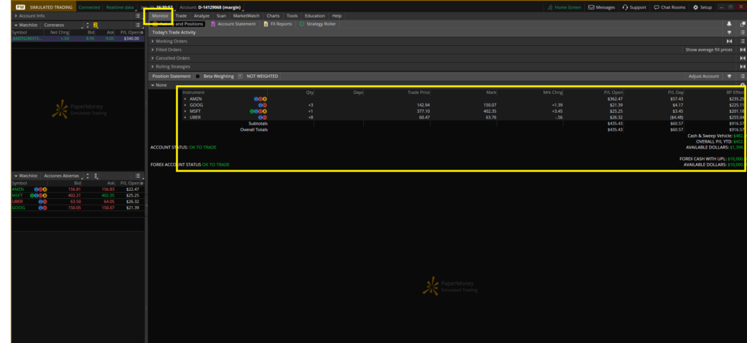Expand Rolling Strategies section
The image size is (747, 343).
pos(152,66)
